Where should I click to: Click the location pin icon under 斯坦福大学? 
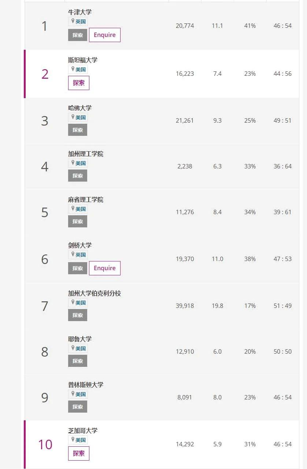click(73, 69)
